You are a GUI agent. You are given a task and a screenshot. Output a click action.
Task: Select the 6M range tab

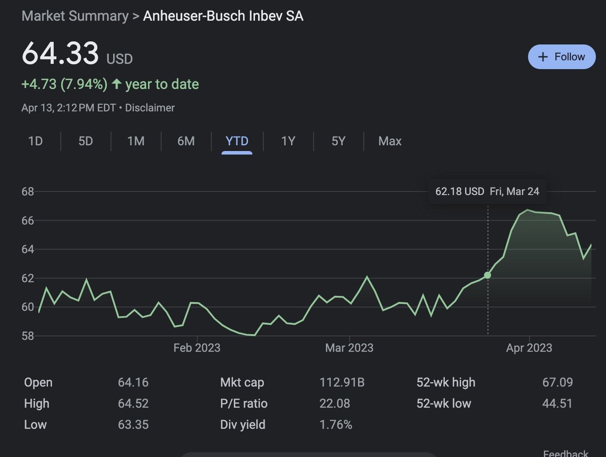tap(186, 141)
